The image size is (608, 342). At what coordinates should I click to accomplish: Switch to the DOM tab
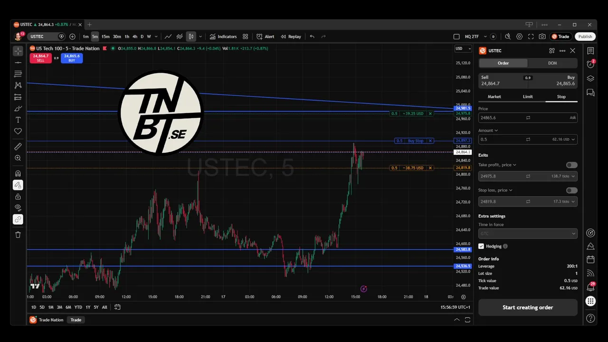pyautogui.click(x=552, y=63)
